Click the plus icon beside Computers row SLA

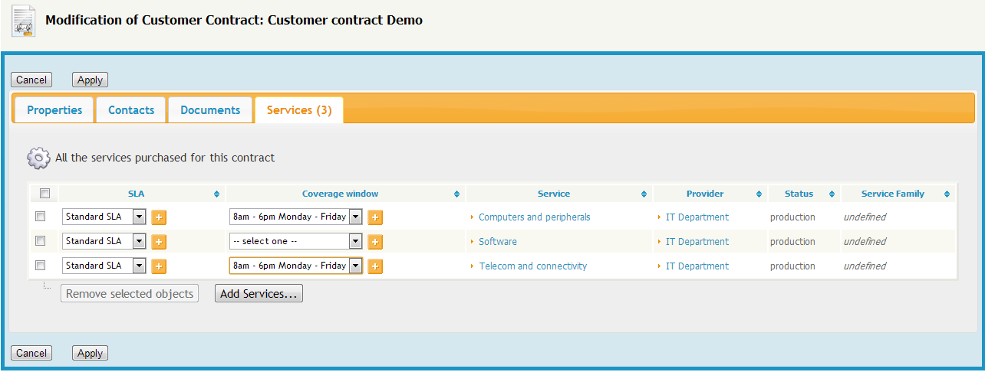pos(159,217)
